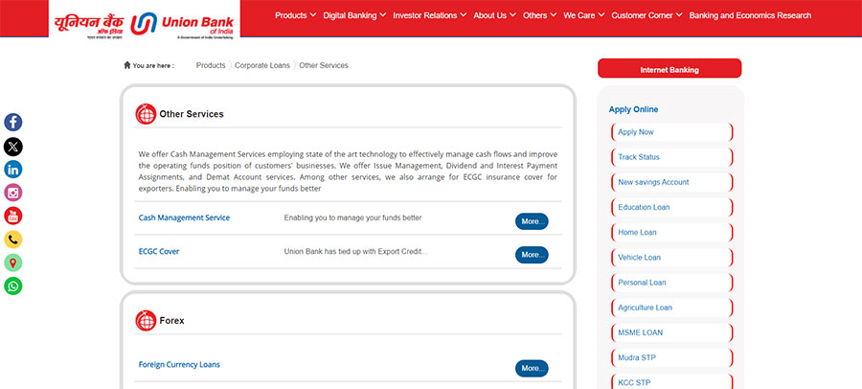Click the green location pin icon
Viewport: 862px width, 389px height.
(x=13, y=263)
